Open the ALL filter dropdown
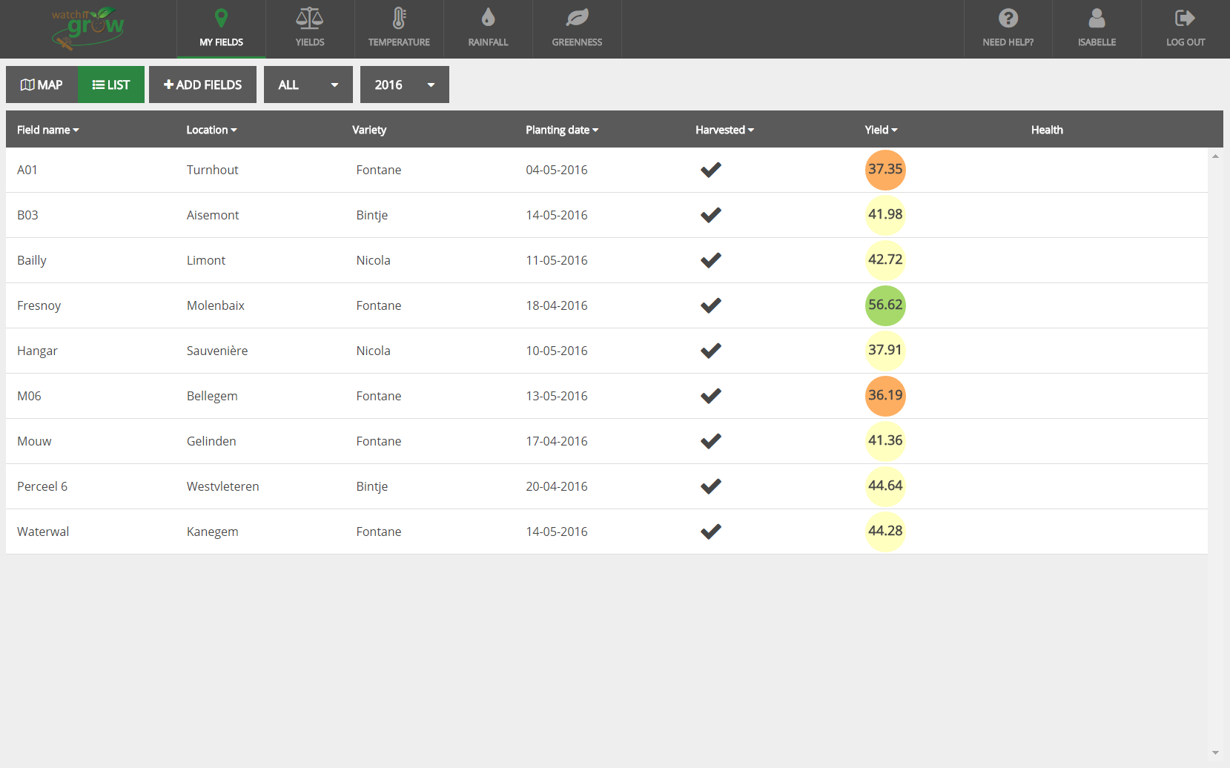The width and height of the screenshot is (1230, 768). click(308, 85)
